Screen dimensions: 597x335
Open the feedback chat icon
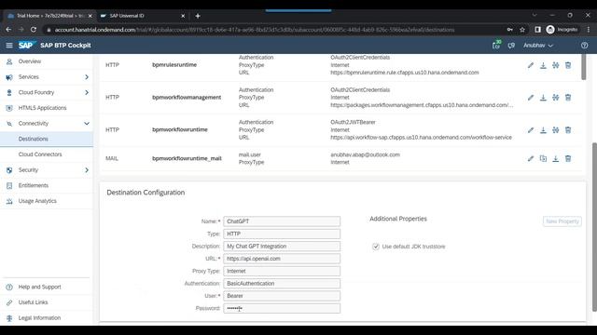[511, 46]
